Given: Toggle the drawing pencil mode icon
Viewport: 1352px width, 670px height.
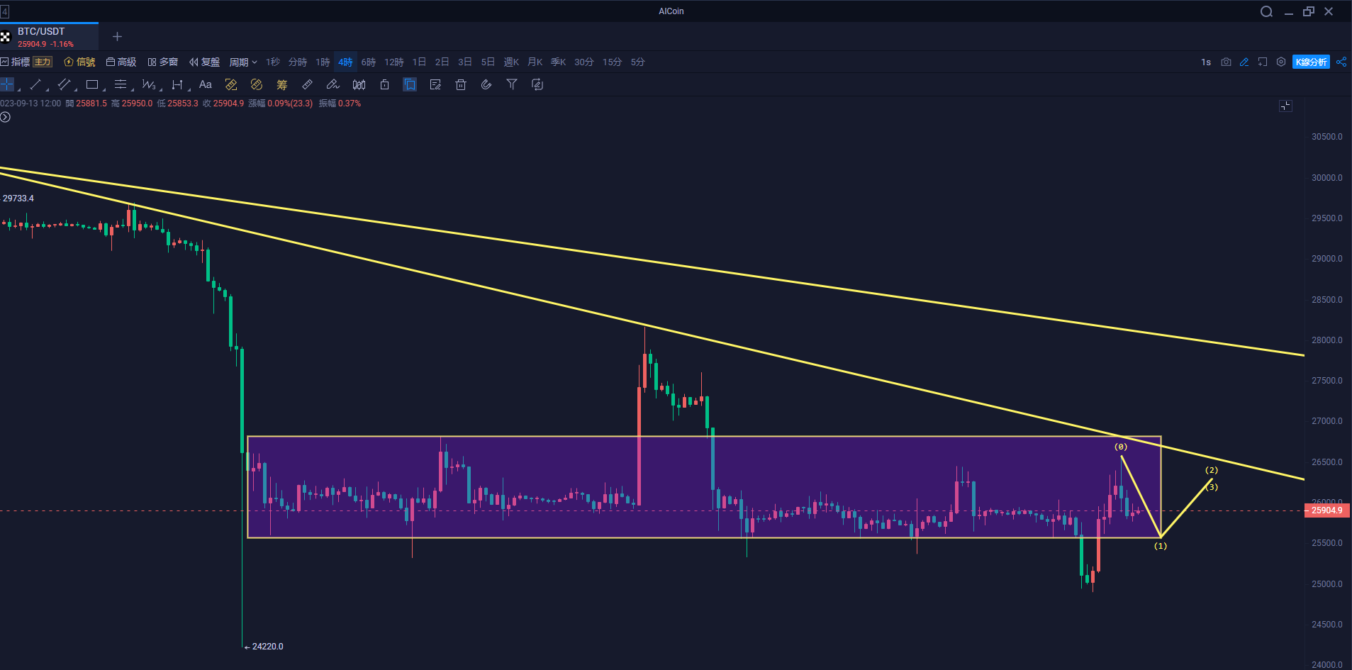Looking at the screenshot, I should tap(1244, 62).
